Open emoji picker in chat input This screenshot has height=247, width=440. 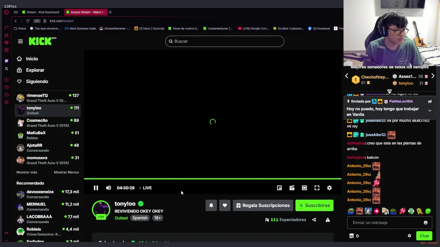(426, 223)
